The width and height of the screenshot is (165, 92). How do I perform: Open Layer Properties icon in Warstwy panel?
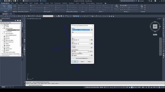pos(117,7)
